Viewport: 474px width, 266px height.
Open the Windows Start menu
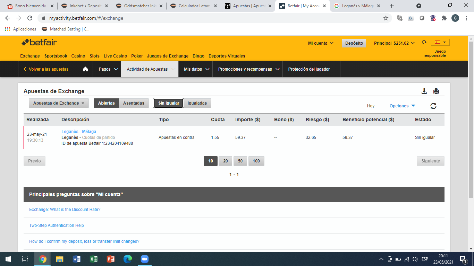coord(8,259)
